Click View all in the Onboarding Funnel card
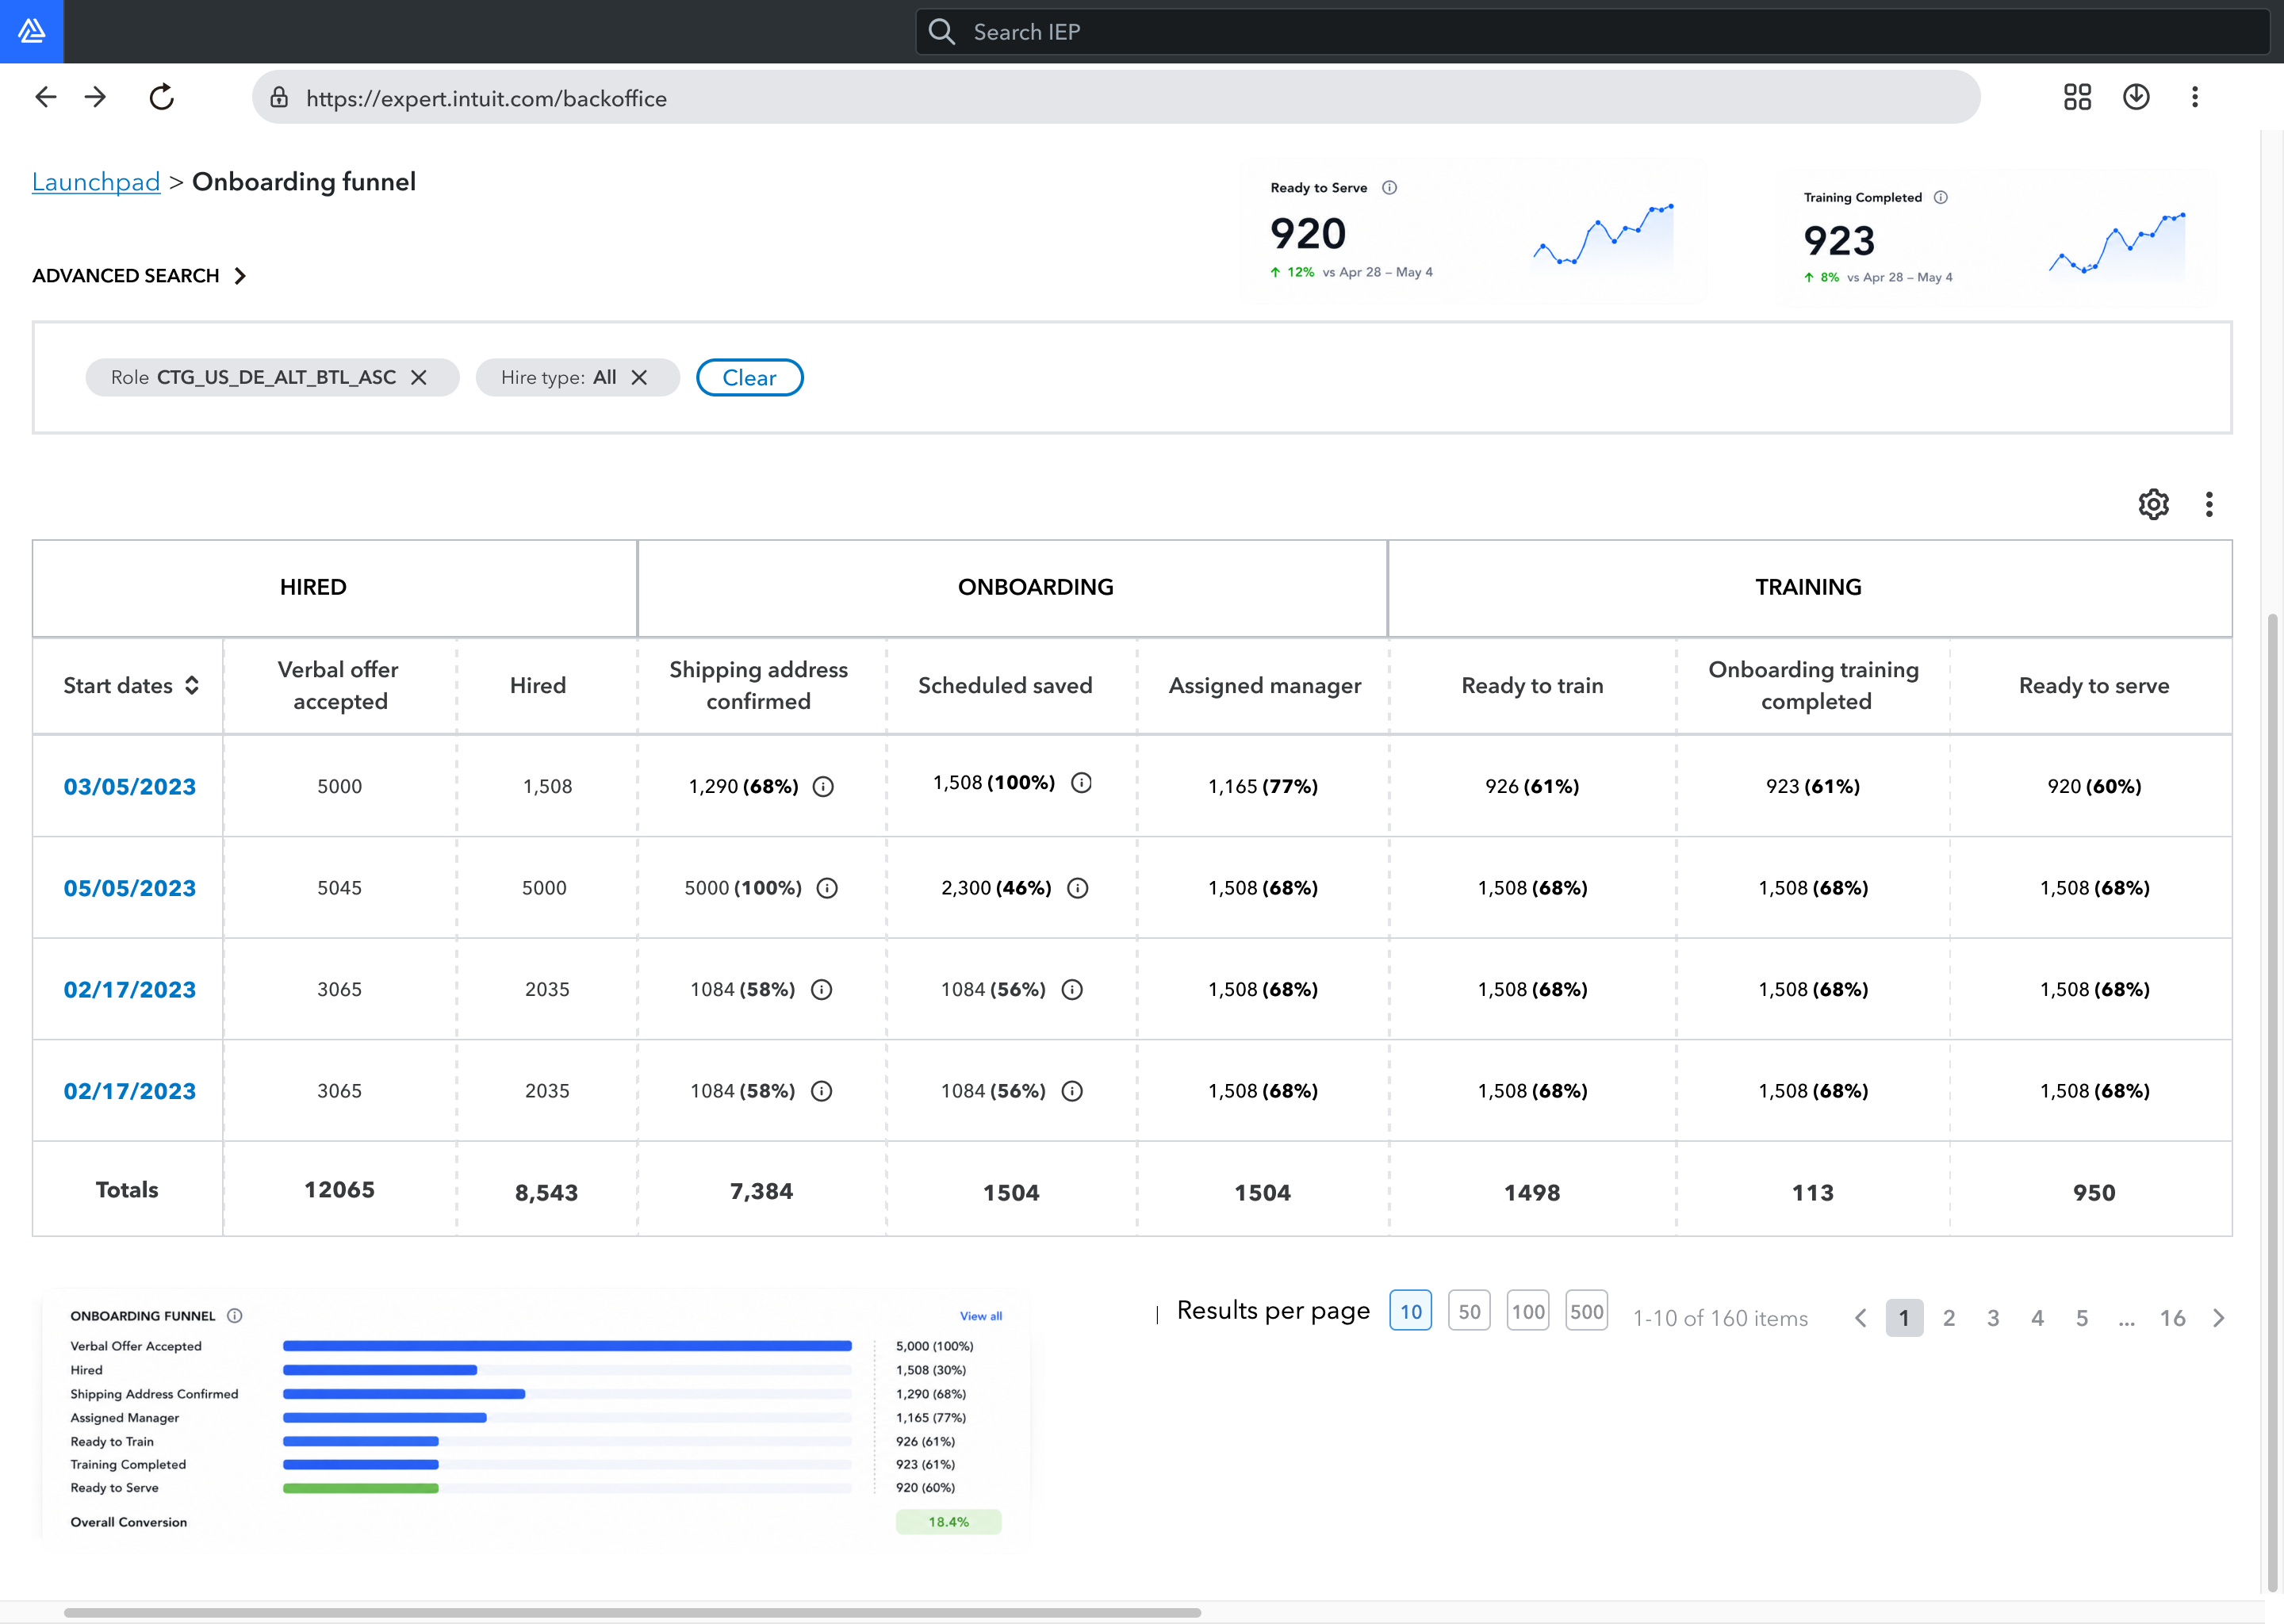Screen dimensions: 2284x1624 coord(980,1316)
